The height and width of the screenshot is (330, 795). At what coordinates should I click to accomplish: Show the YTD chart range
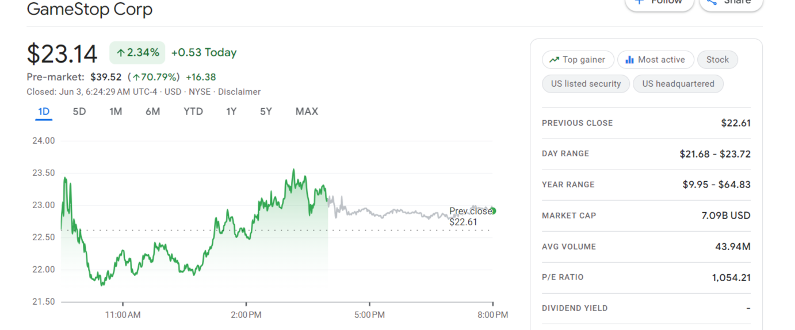click(x=193, y=112)
